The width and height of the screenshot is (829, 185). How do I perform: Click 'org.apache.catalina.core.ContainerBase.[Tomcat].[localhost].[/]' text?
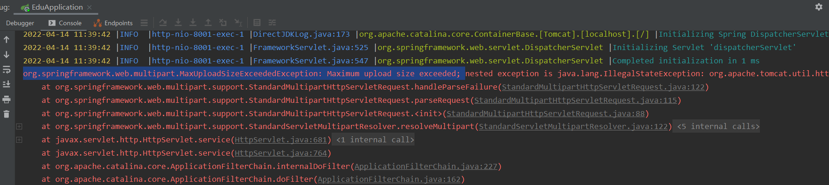tap(504, 34)
